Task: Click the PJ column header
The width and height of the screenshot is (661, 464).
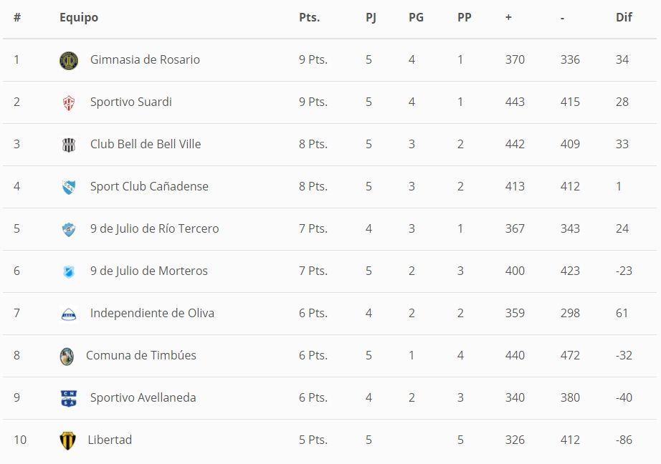Action: point(371,17)
